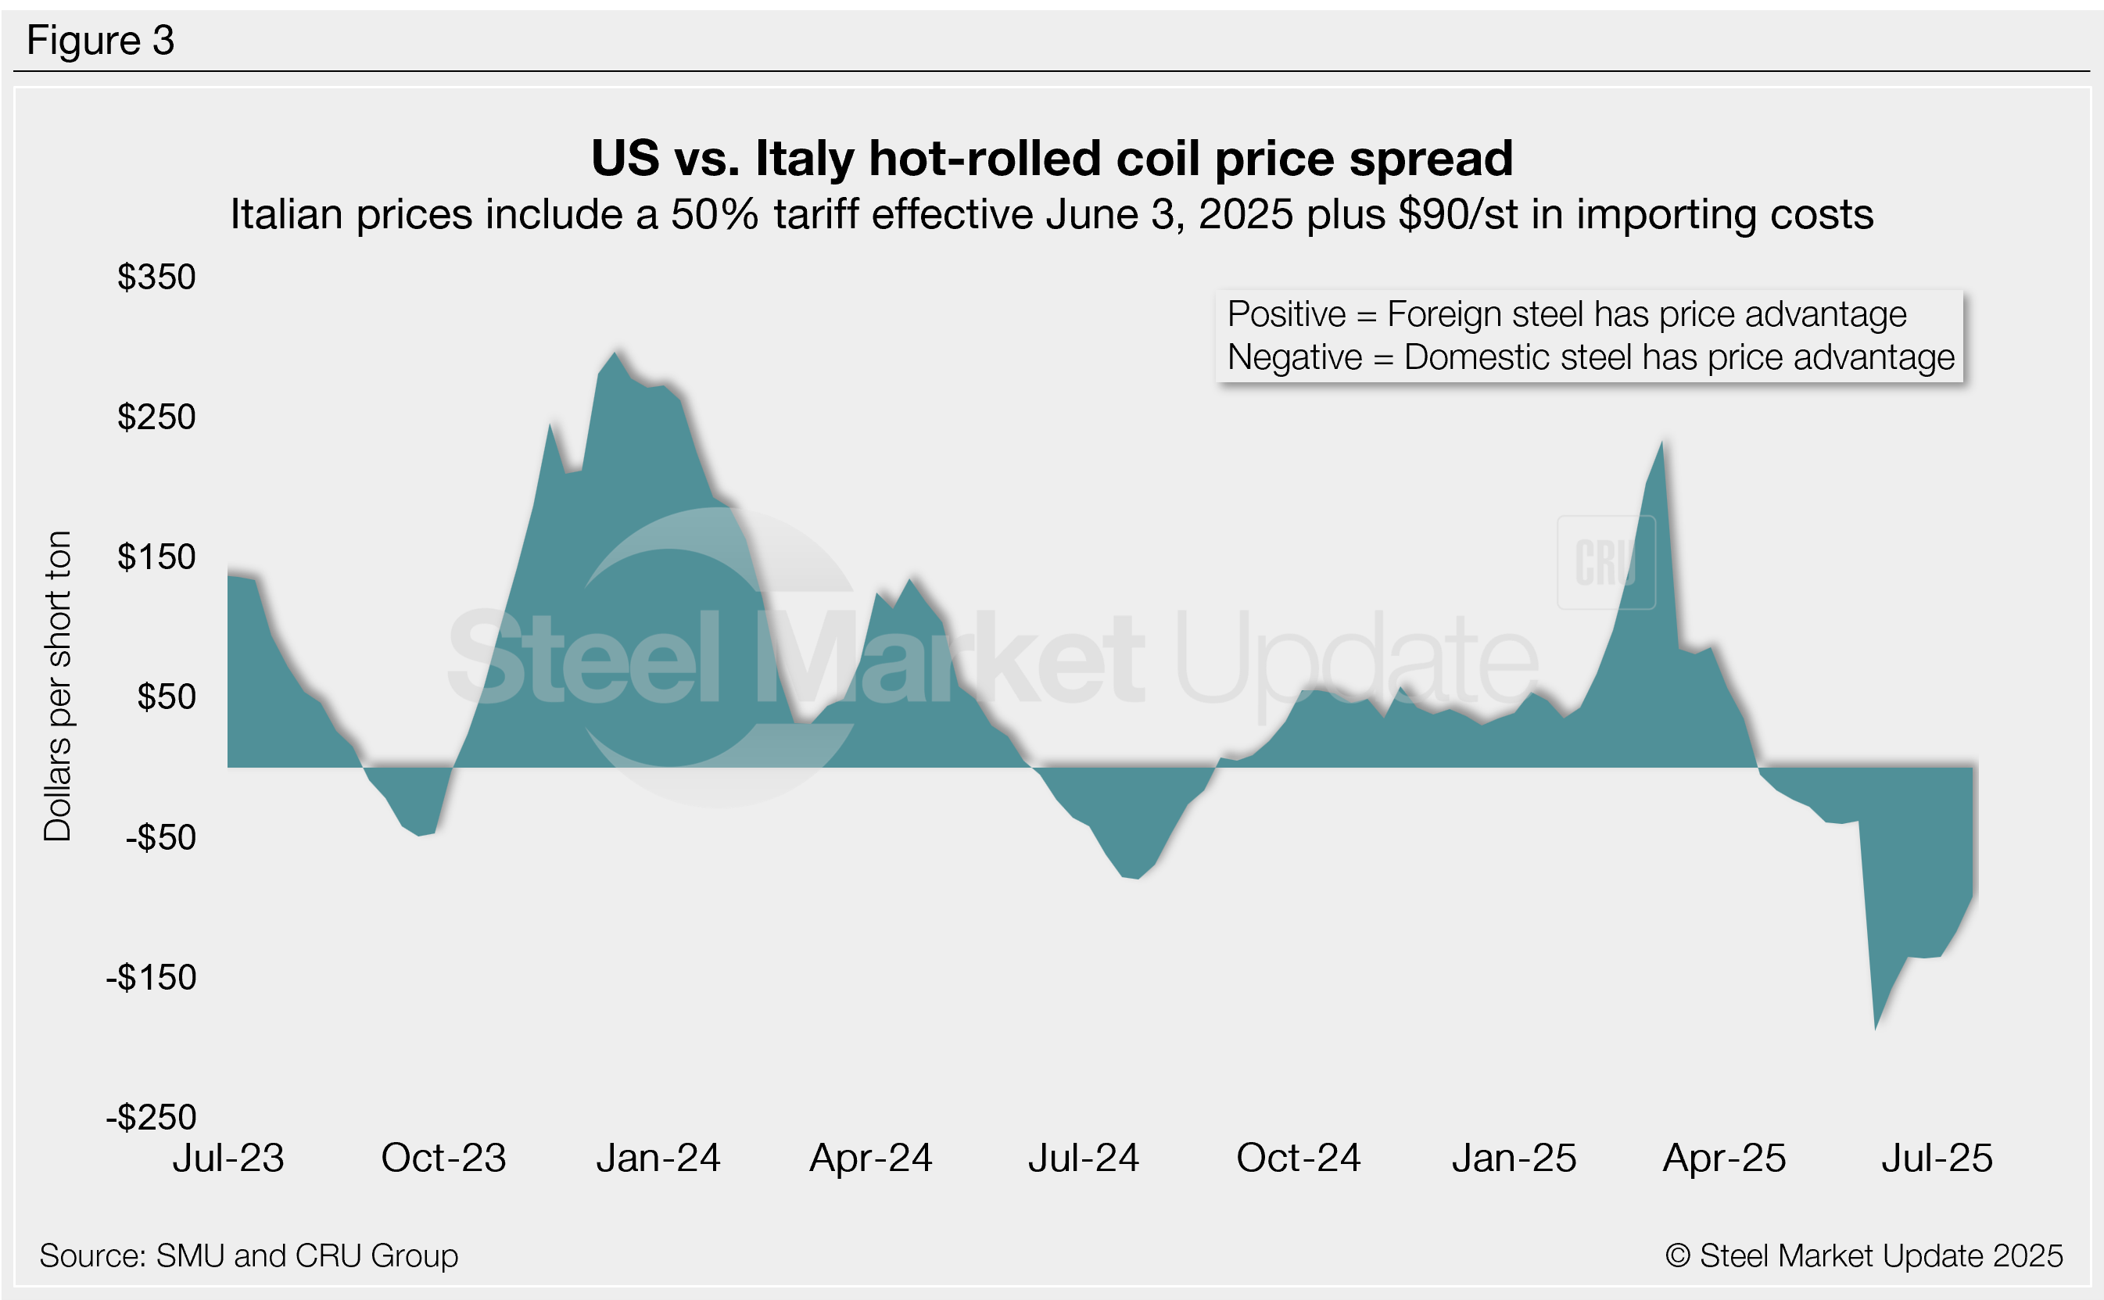The width and height of the screenshot is (2104, 1300).
Task: Click the 'Figure 3' heading label
Action: 101,41
